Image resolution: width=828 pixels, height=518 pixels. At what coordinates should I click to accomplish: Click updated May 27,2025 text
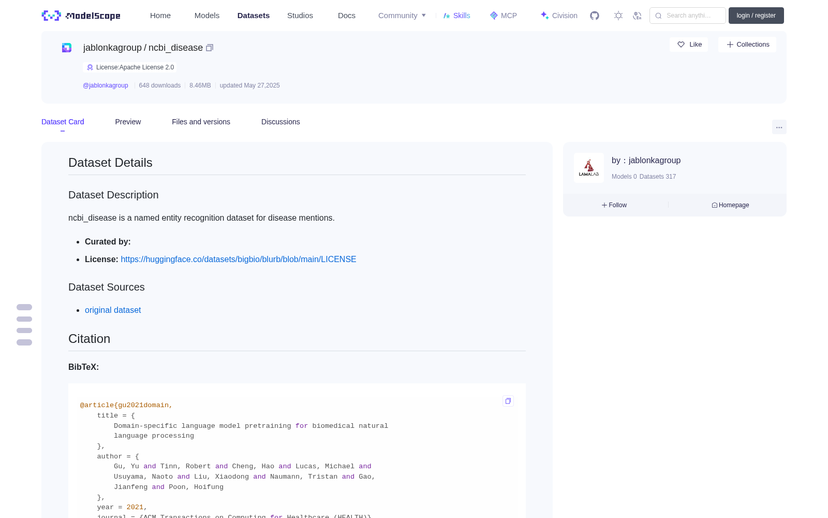click(249, 85)
